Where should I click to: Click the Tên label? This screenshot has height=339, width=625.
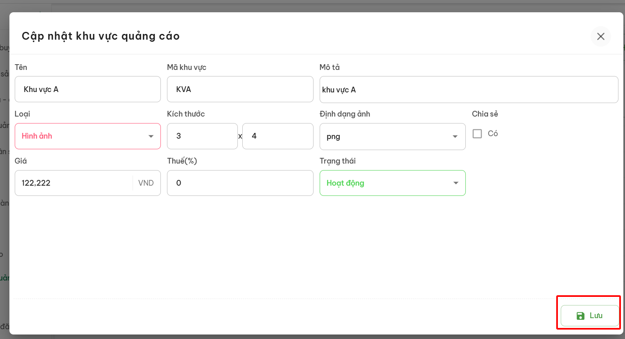[21, 67]
